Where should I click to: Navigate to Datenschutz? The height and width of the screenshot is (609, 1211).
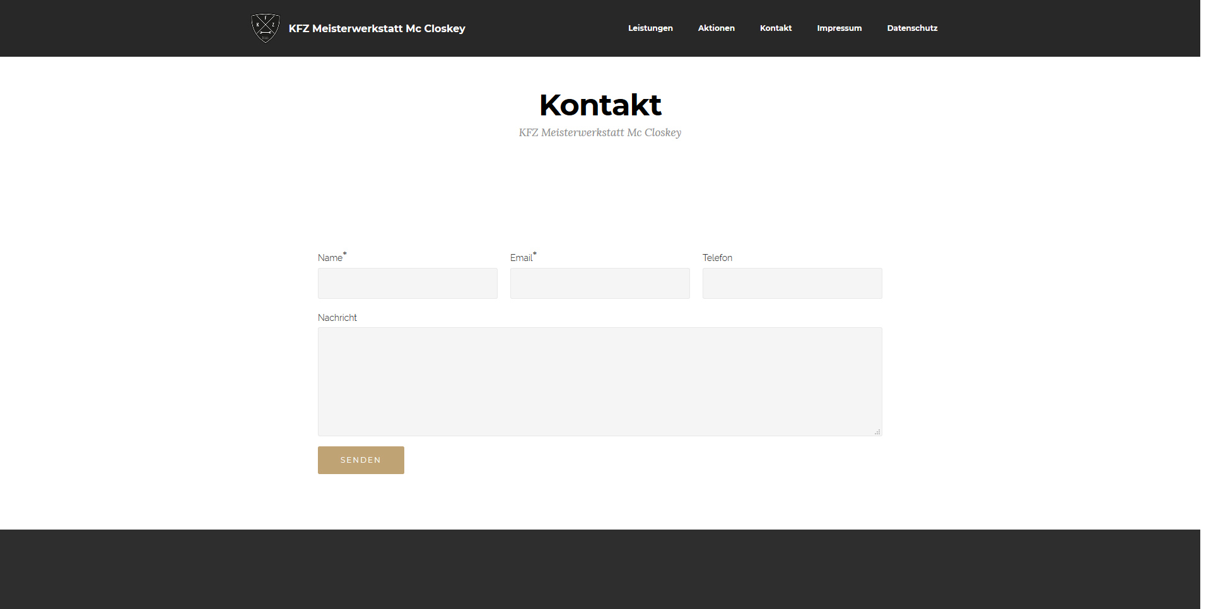[x=912, y=28]
